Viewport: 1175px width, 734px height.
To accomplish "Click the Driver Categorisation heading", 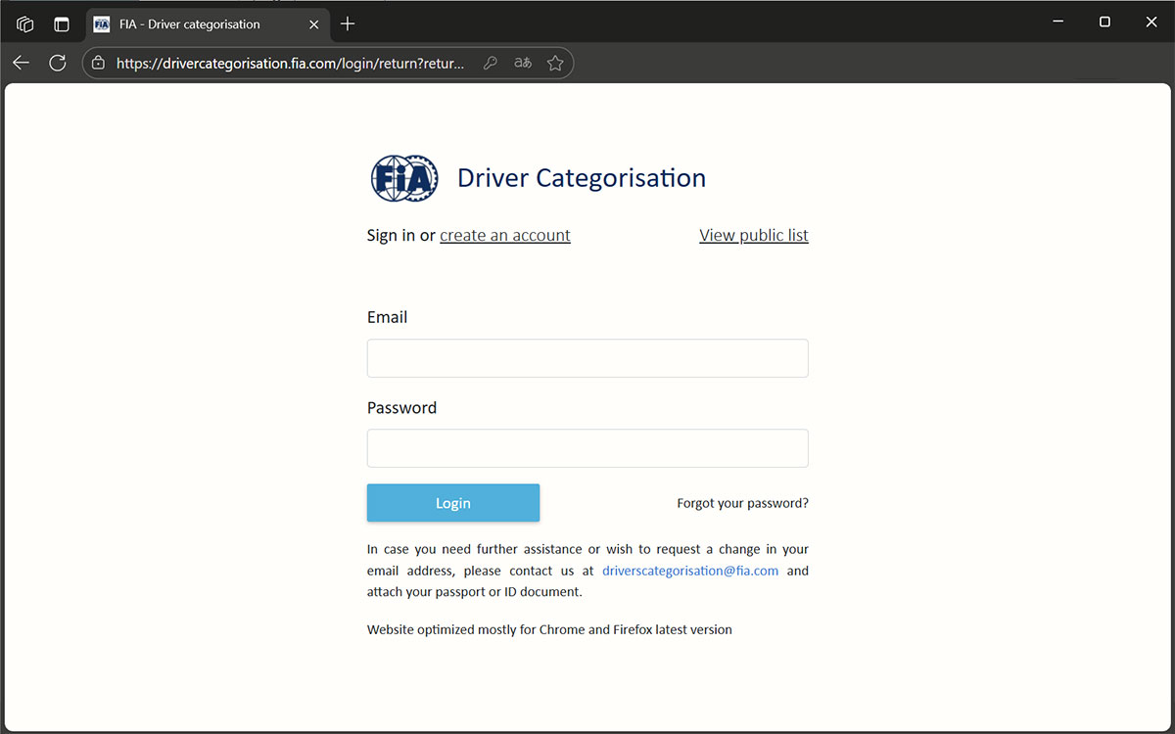I will pyautogui.click(x=582, y=178).
